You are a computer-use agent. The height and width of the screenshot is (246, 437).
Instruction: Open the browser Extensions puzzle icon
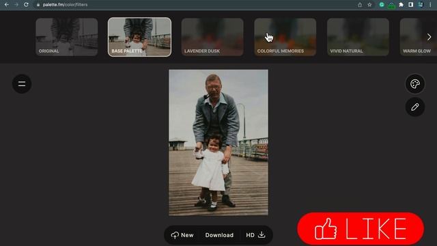coord(401,5)
